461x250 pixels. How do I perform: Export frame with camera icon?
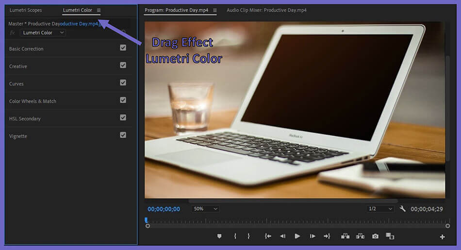click(375, 236)
